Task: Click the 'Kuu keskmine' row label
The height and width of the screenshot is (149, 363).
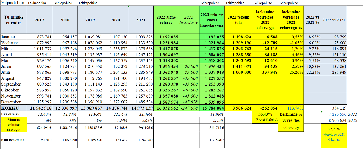Action: pos(14,140)
